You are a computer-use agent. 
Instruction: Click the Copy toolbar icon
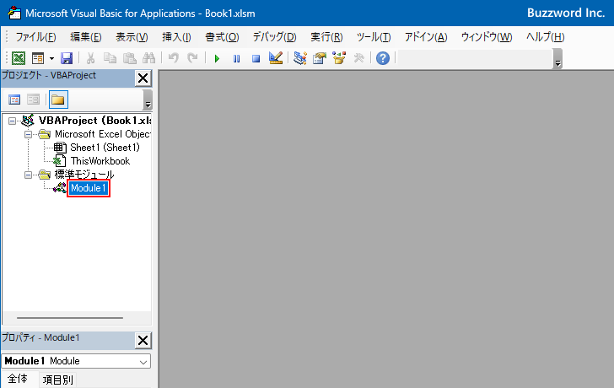point(110,58)
